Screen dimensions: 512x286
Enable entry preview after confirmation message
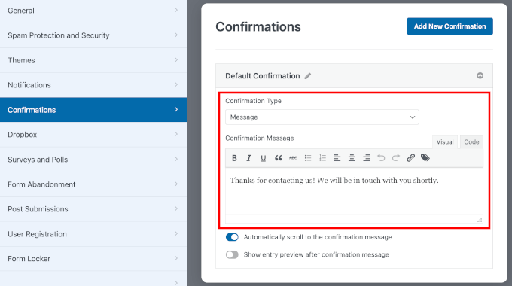(x=232, y=254)
